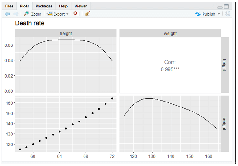Click the Publish icon

[x=198, y=14]
